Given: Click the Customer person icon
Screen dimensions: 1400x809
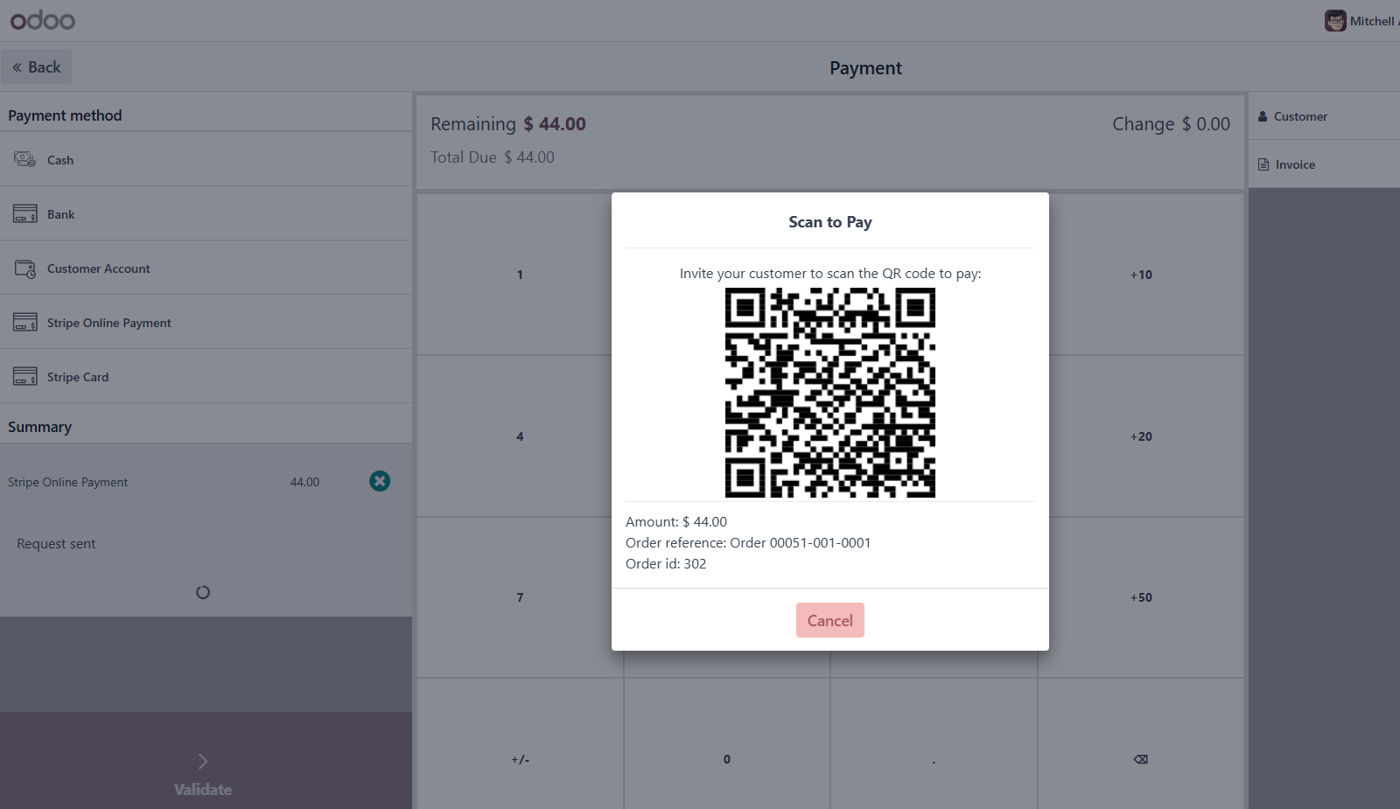Looking at the screenshot, I should pyautogui.click(x=1263, y=116).
